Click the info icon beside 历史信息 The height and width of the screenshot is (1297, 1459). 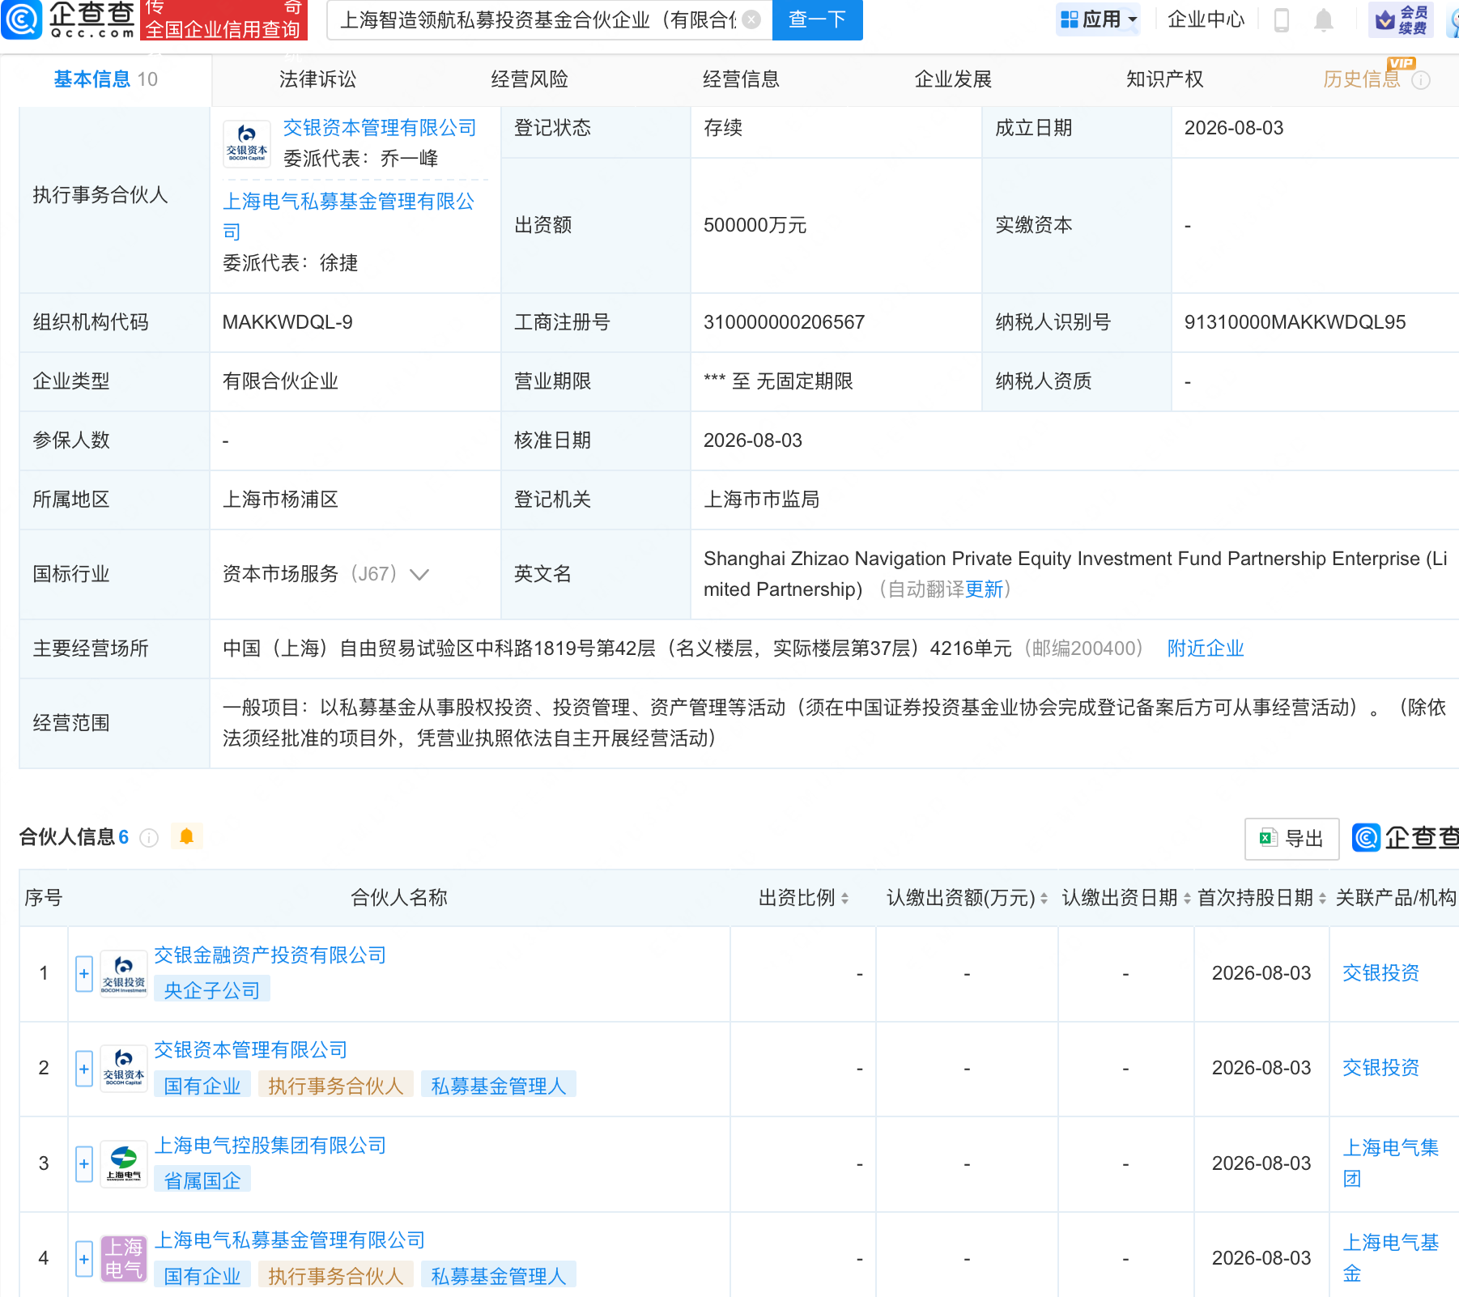(1421, 80)
